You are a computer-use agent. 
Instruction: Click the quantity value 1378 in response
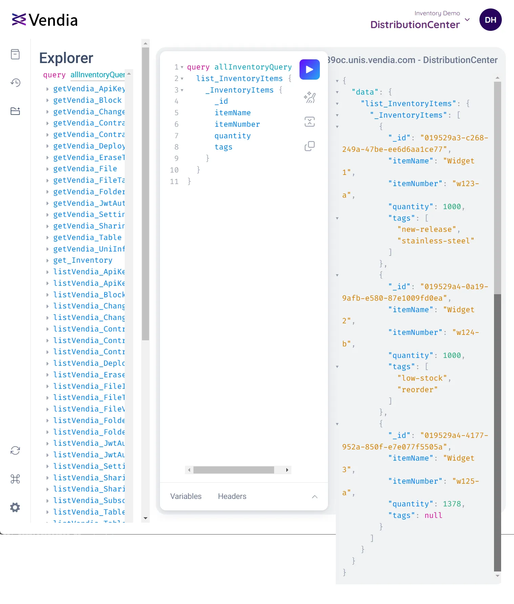[452, 504]
